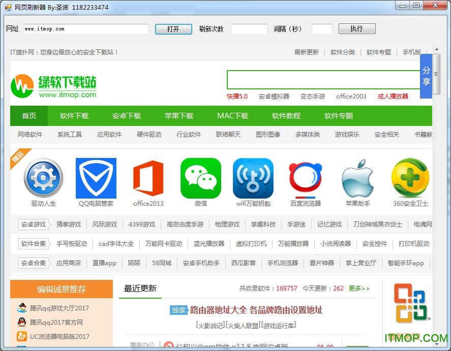
Task: Click the 安卓模拟器 hot search link
Action: pyautogui.click(x=274, y=96)
